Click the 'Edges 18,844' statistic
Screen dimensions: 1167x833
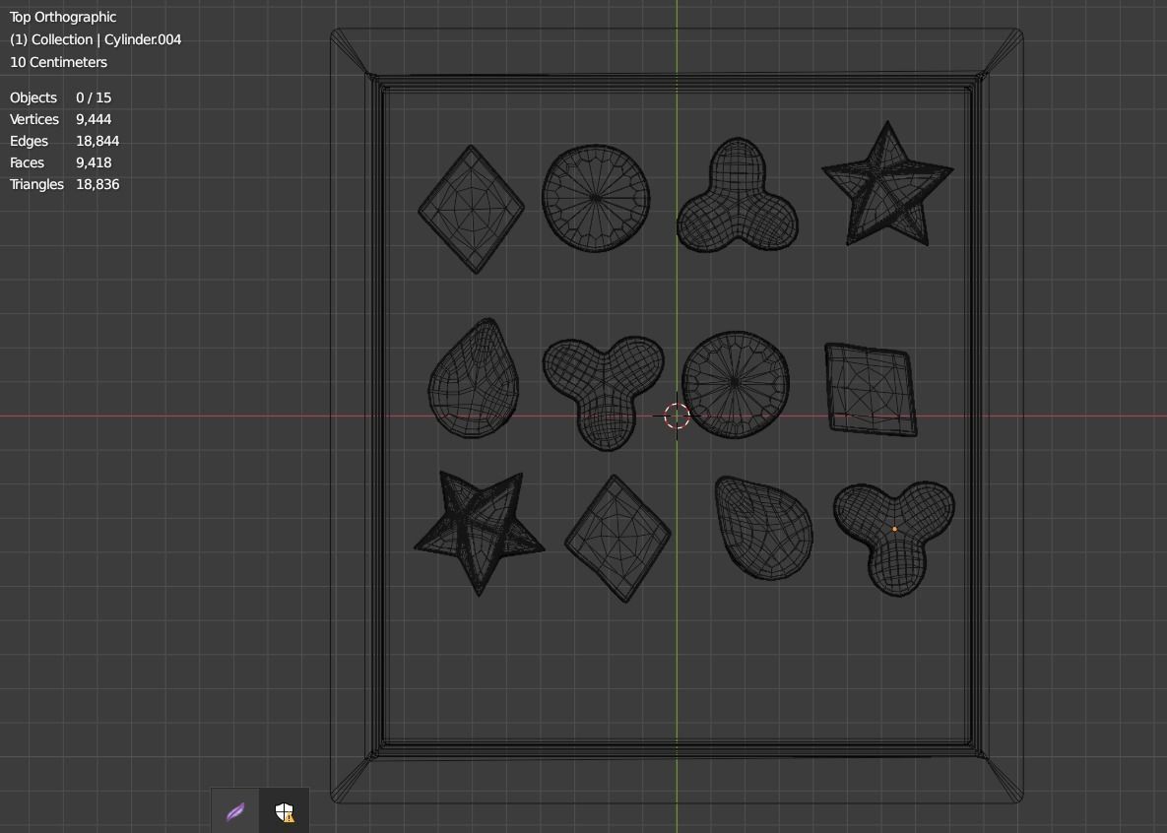pos(64,141)
